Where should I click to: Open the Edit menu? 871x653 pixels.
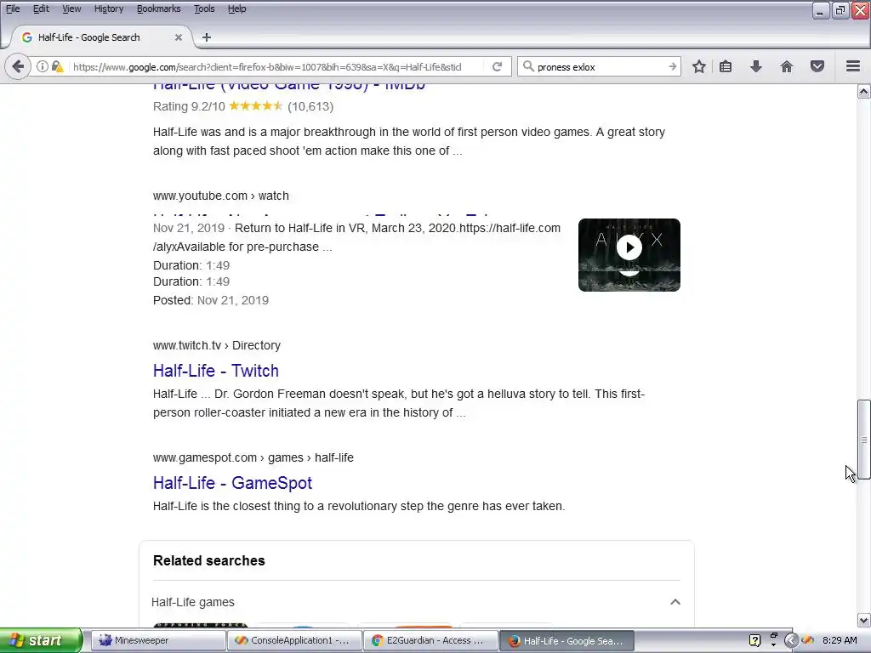41,9
